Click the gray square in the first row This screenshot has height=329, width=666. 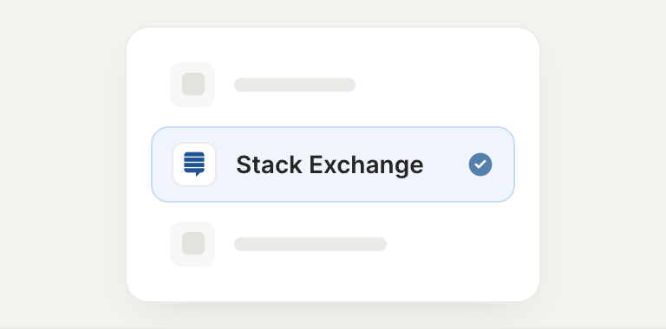tap(193, 84)
